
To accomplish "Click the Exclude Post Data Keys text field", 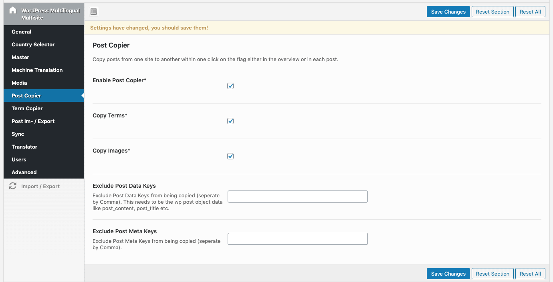I will click(x=297, y=197).
